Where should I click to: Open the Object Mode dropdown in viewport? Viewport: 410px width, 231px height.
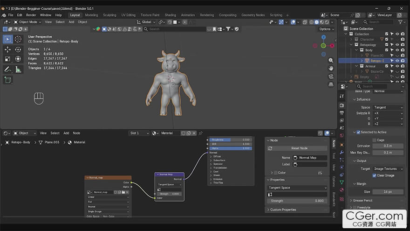(x=27, y=22)
